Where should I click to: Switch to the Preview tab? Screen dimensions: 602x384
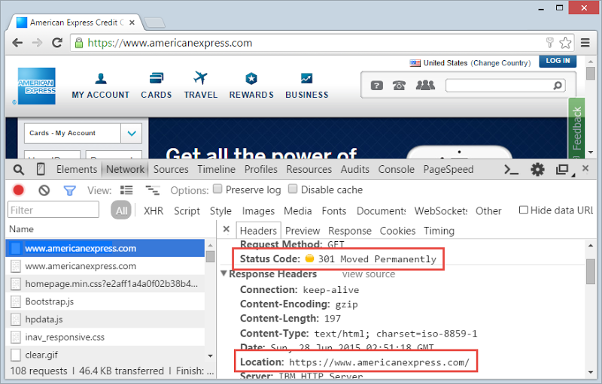303,231
